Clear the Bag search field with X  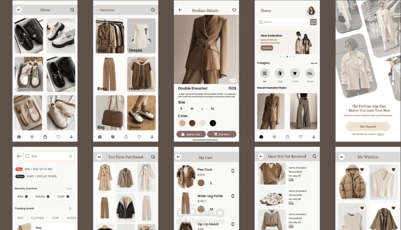(71, 156)
